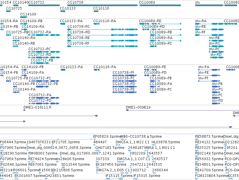Select protein CG10732-PA
This screenshot has height=180, width=239.
coord(44,98)
